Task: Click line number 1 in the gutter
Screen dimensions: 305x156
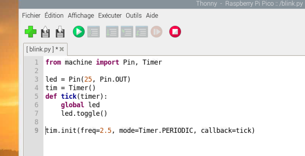Action: pos(36,62)
